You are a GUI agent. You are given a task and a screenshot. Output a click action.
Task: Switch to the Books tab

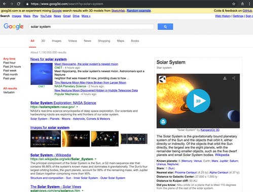tap(135, 41)
